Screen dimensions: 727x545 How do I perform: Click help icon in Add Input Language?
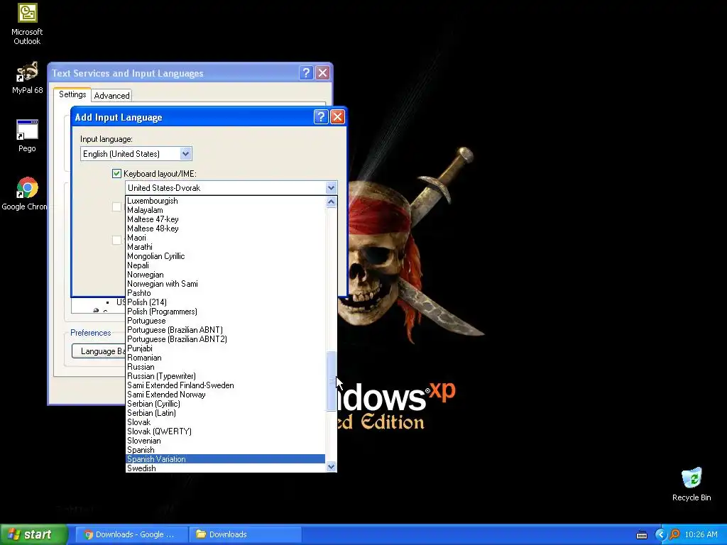point(321,117)
